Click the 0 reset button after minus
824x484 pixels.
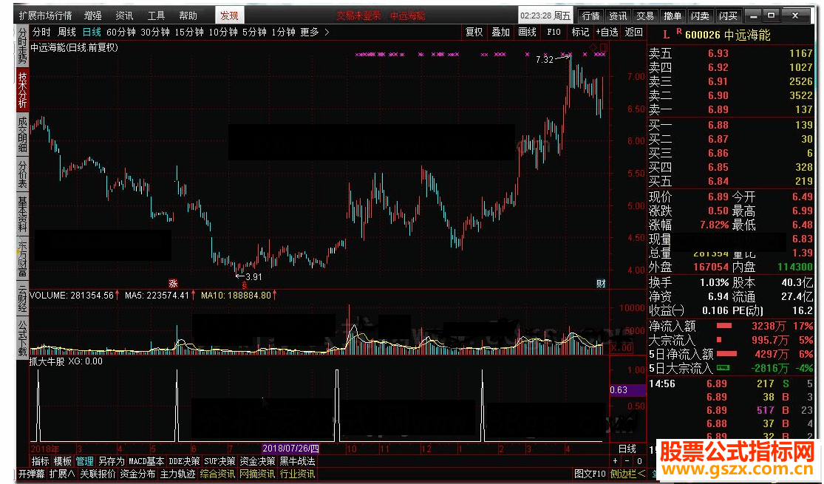click(x=639, y=461)
